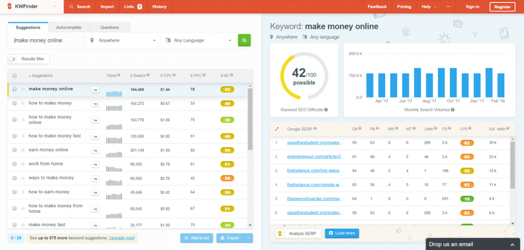The image size is (524, 250).
Task: Open the Anywhere location dropdown
Action: tap(123, 40)
